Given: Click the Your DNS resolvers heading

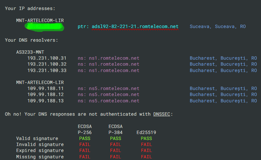Looking at the screenshot, I should 31,40.
